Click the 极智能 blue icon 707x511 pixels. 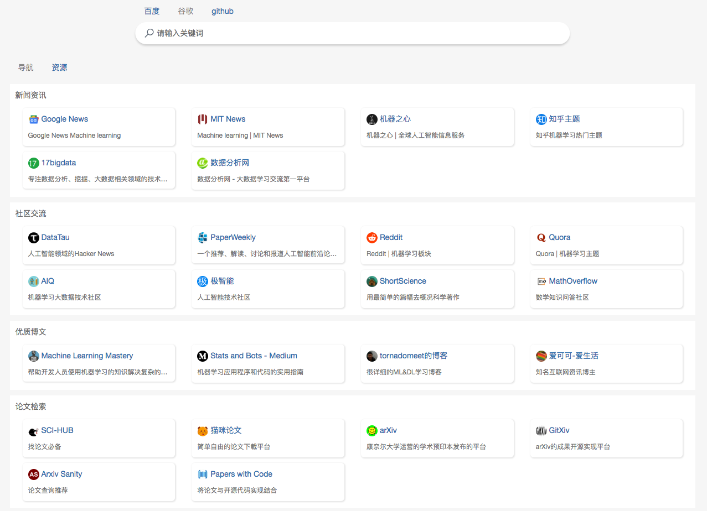(203, 281)
